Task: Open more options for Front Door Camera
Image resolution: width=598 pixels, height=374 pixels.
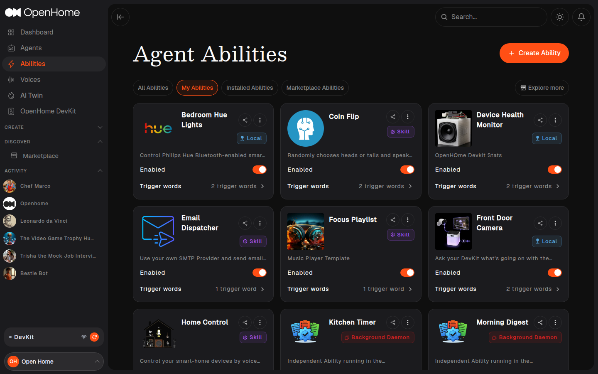Action: click(x=555, y=223)
